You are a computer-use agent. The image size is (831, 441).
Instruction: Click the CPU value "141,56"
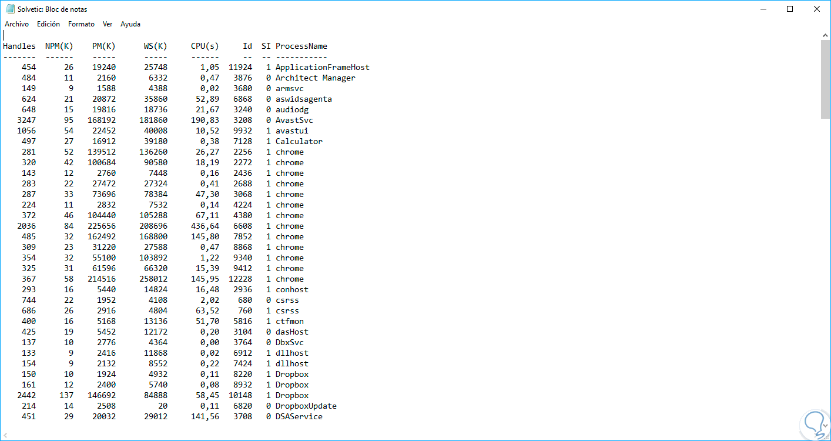point(205,416)
